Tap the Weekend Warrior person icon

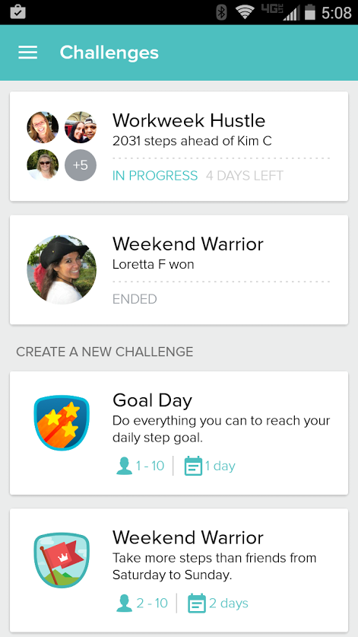click(124, 604)
